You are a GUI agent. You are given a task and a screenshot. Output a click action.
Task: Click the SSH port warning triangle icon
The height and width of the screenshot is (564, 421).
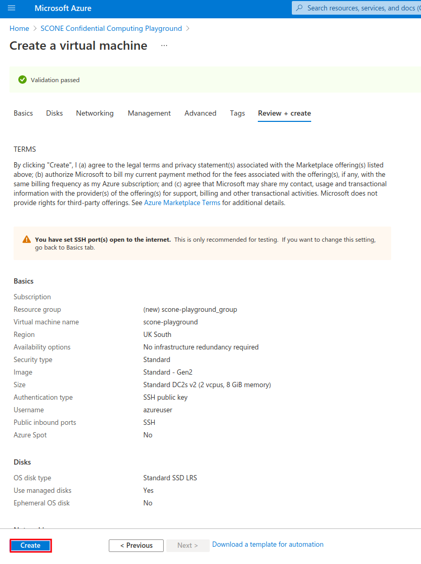[x=26, y=239]
